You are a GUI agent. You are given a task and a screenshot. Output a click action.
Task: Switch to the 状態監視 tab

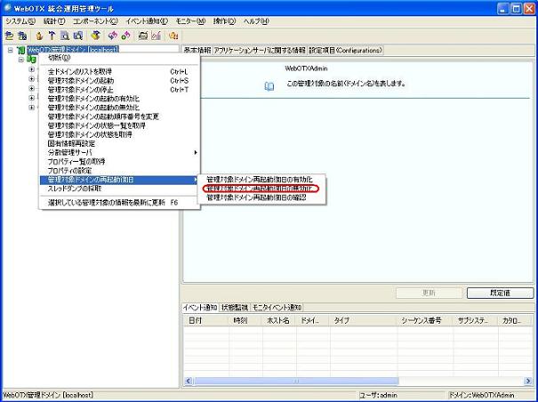tap(236, 307)
